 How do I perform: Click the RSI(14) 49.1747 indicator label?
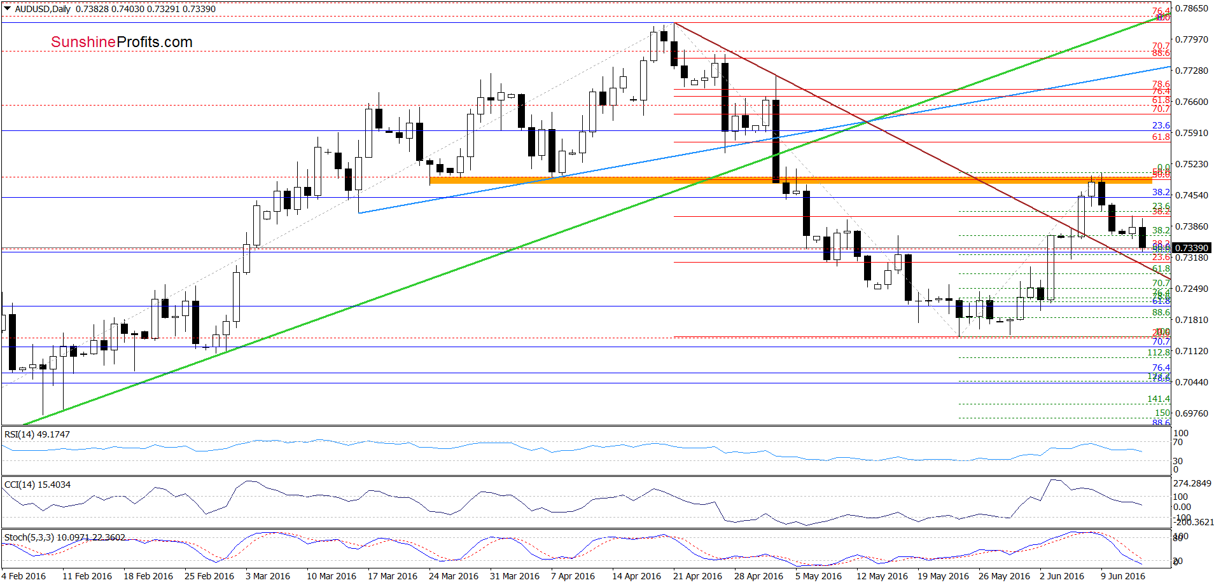37,434
